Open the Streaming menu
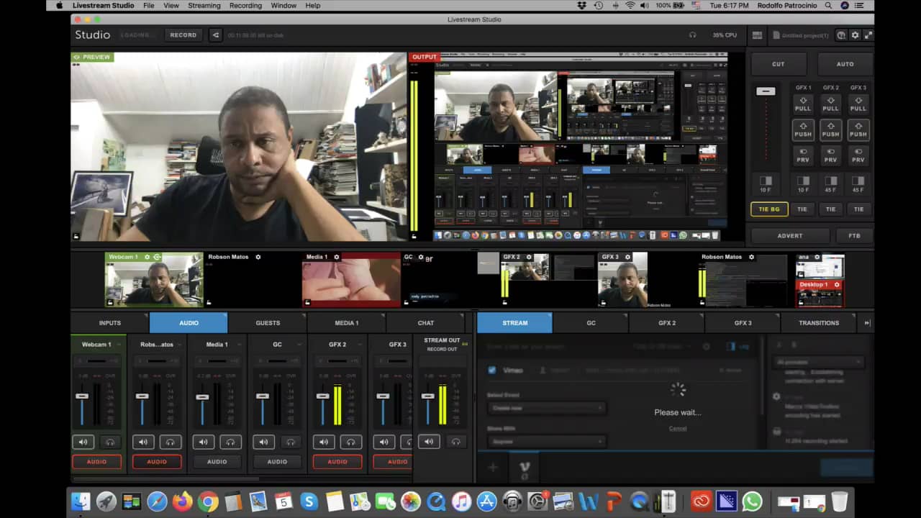The height and width of the screenshot is (518, 921). tap(204, 5)
